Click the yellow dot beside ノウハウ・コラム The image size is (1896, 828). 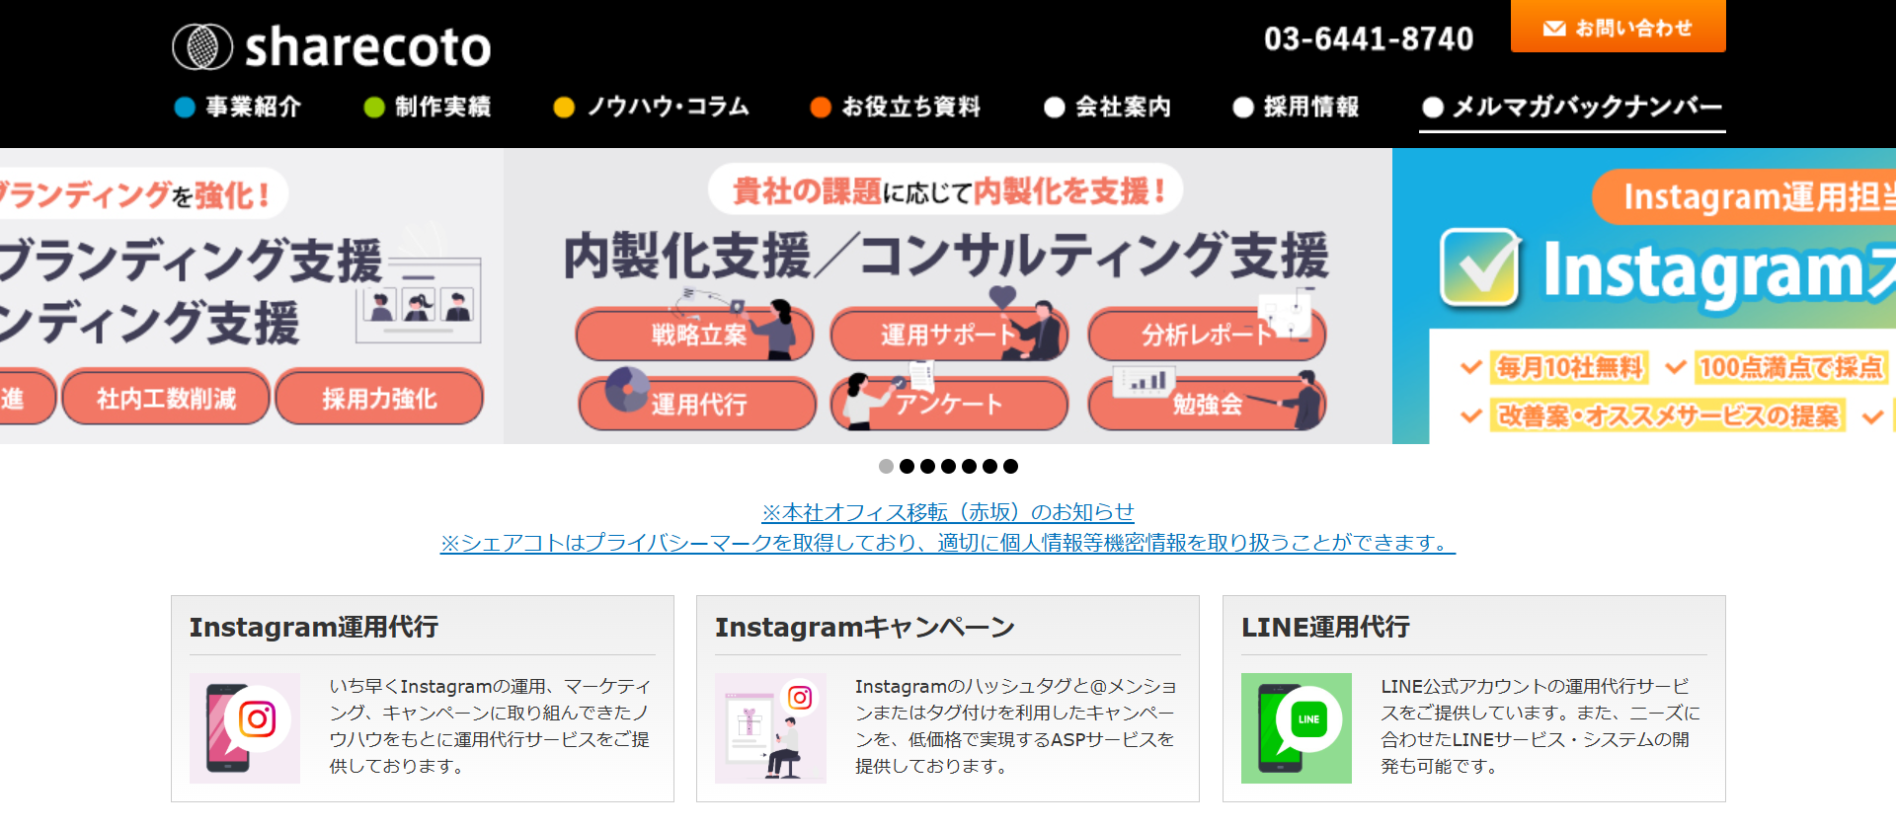coord(564,108)
